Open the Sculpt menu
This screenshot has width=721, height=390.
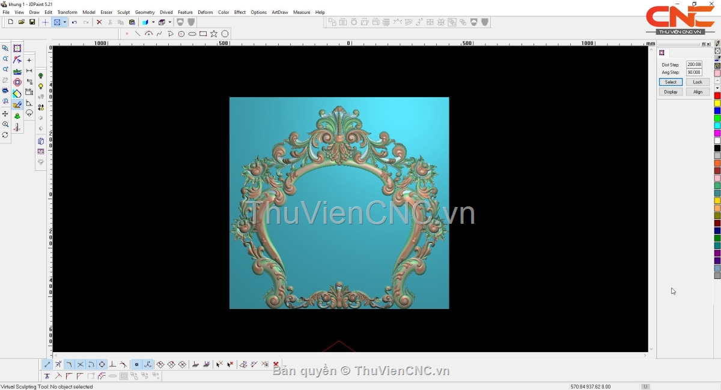click(x=123, y=12)
